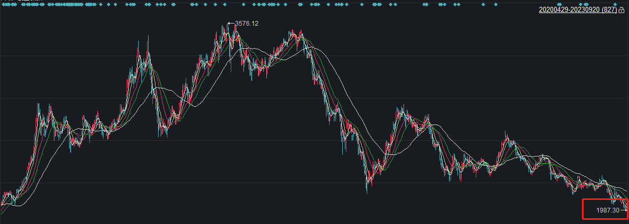
Task: Select the lowest candlestick of the mid-chart trough
Action: pos(367,188)
